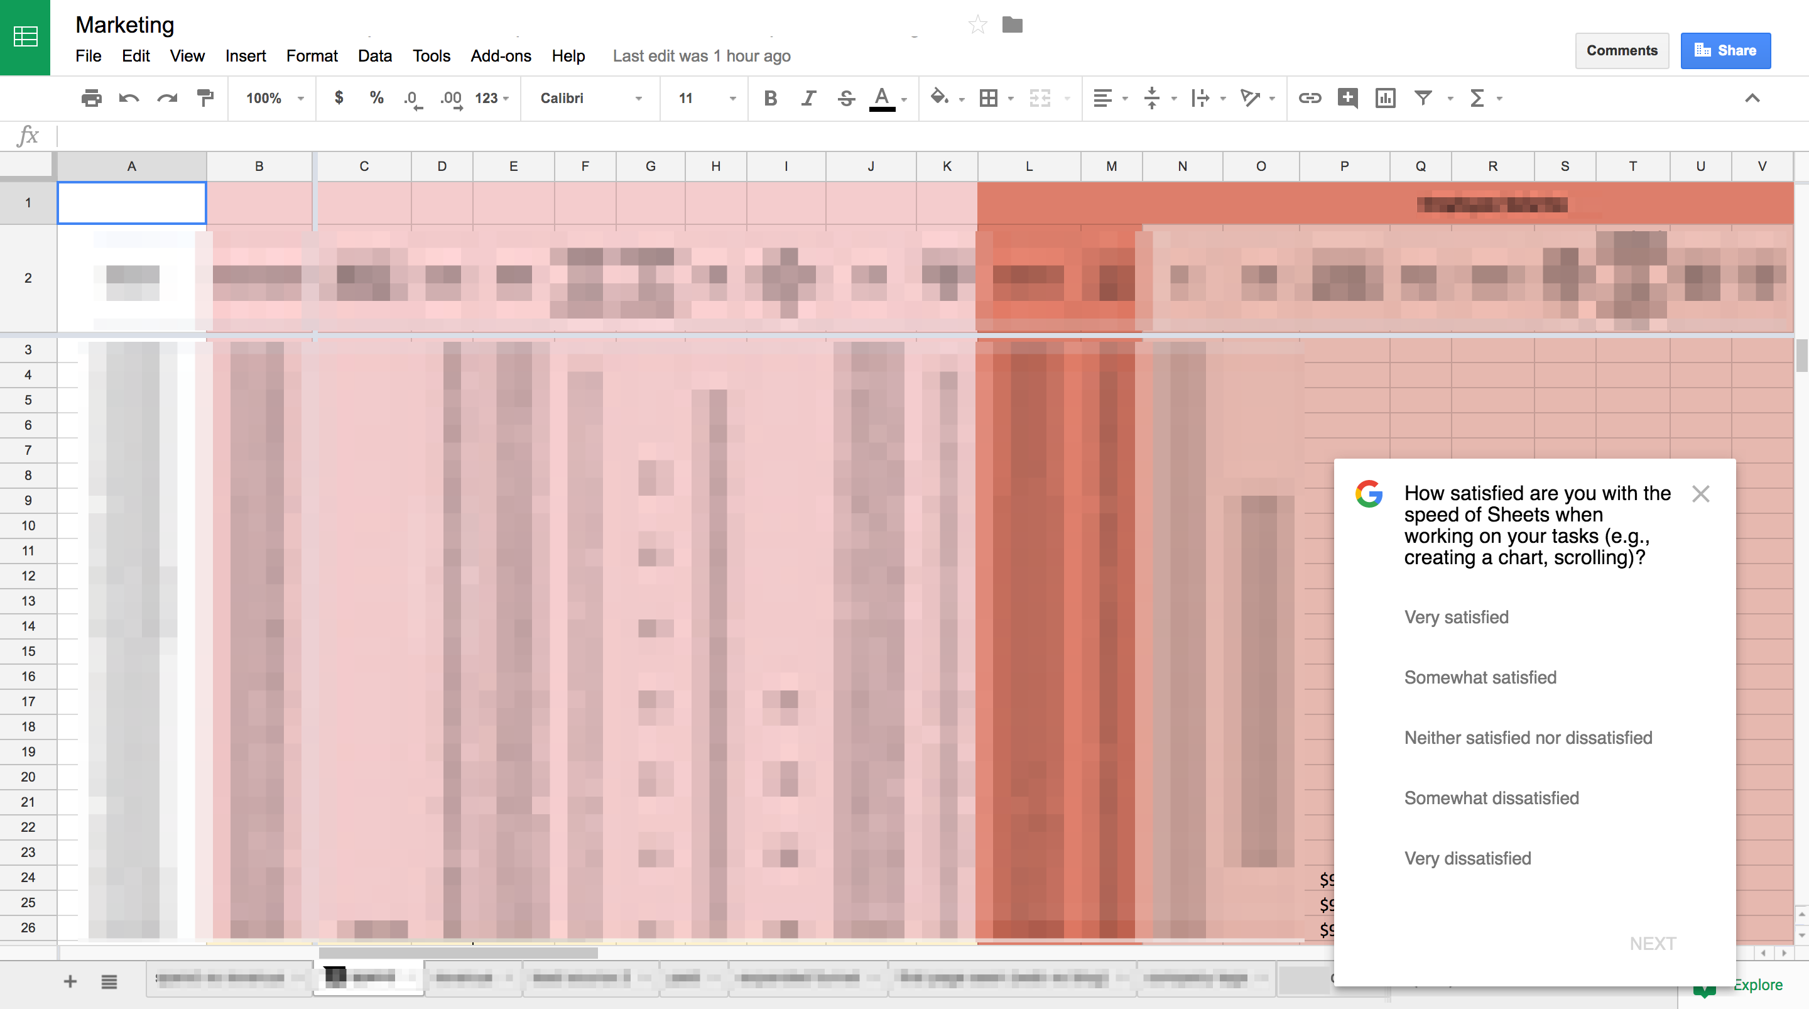This screenshot has width=1809, height=1009.
Task: Star the Marketing spreadsheet
Action: click(977, 25)
